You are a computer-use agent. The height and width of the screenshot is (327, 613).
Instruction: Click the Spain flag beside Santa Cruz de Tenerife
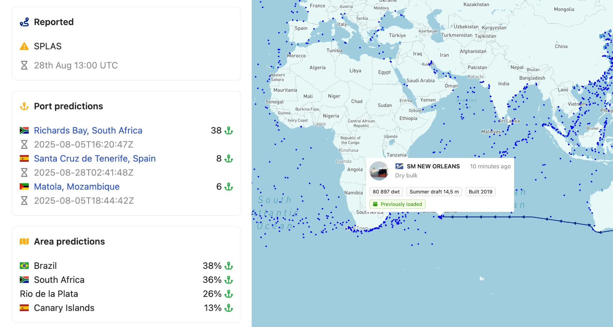(x=24, y=159)
